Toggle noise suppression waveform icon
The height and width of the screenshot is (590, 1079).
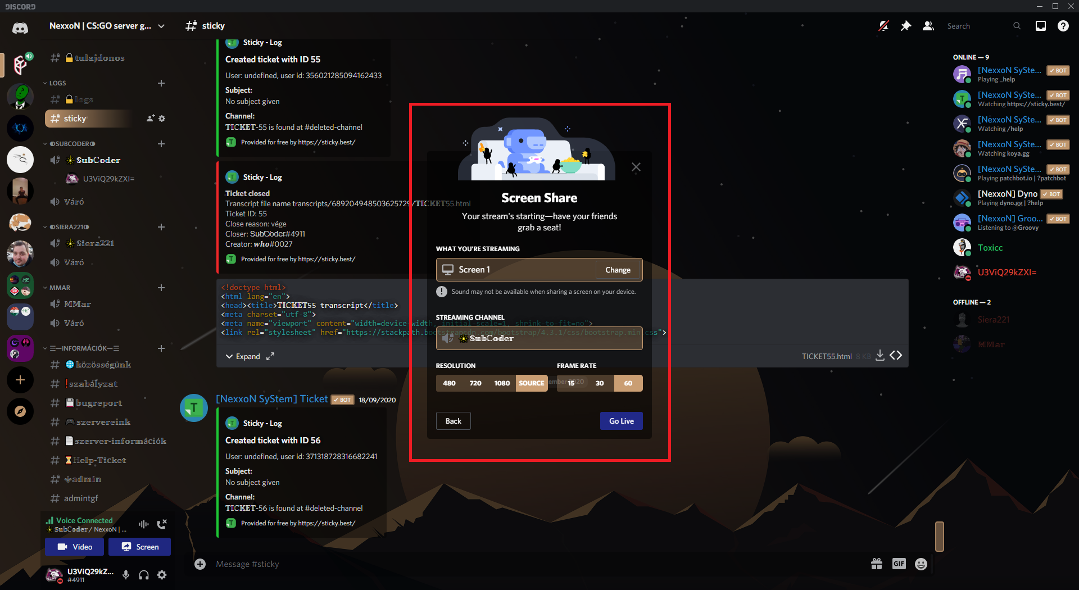144,524
